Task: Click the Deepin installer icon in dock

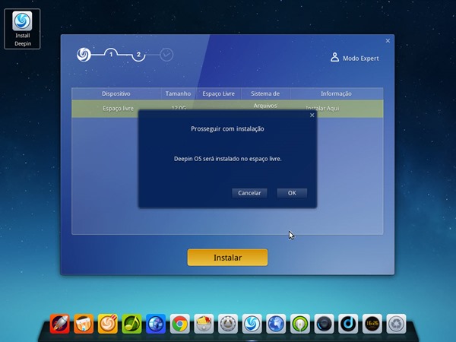Action: point(252,324)
